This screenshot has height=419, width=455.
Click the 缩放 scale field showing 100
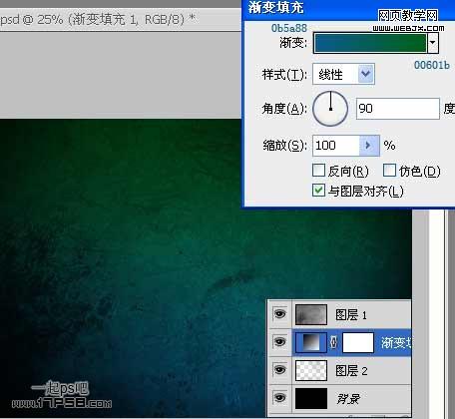(x=336, y=146)
